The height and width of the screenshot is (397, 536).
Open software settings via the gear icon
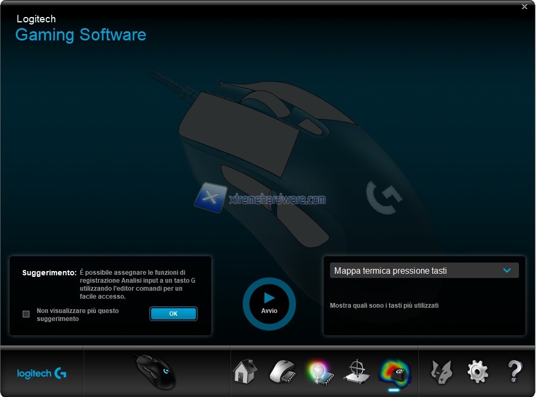477,371
